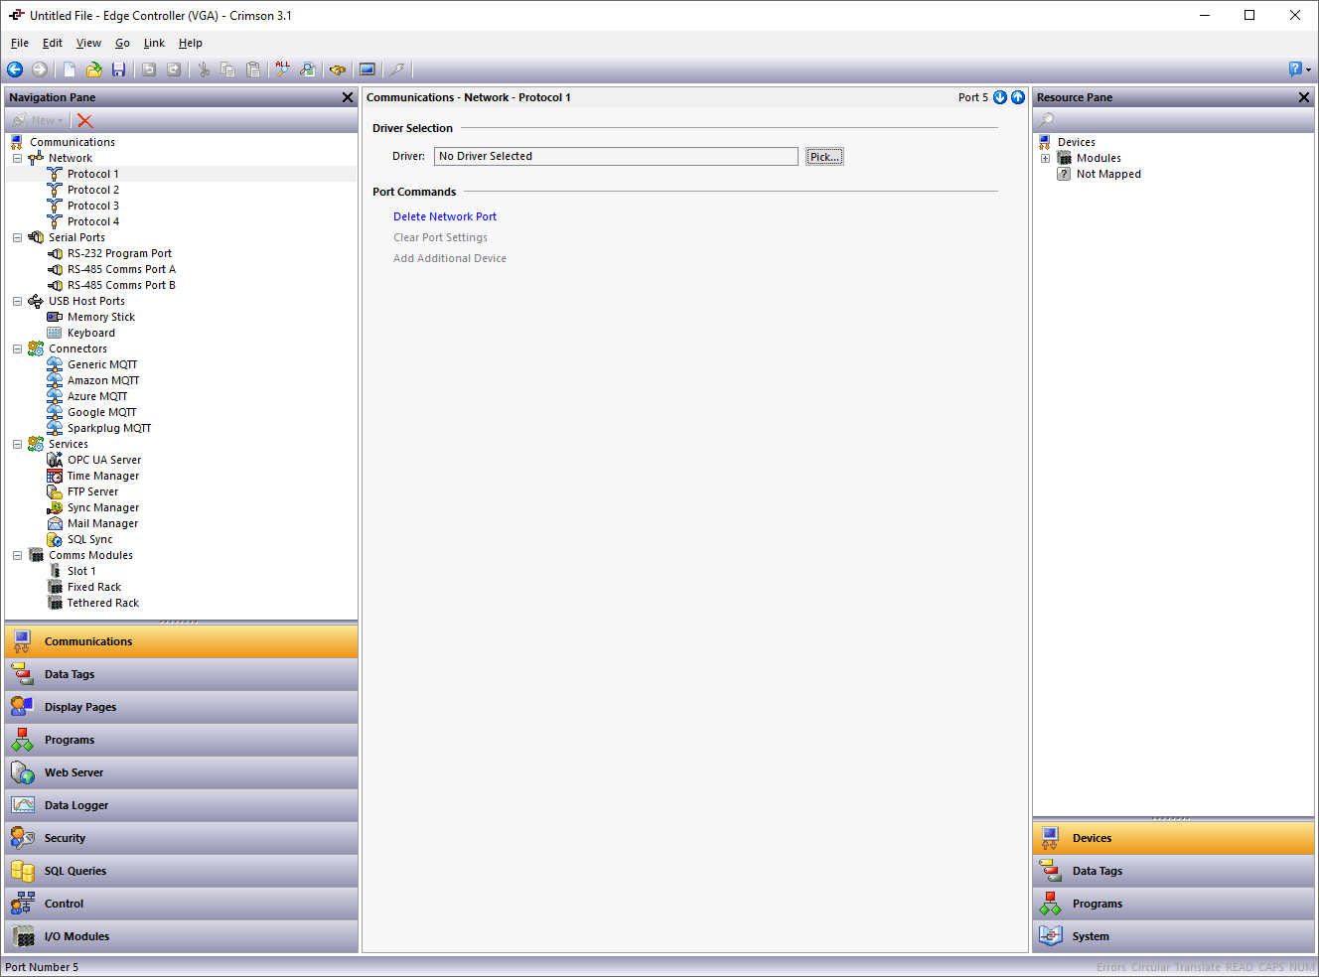Click the Find in page magnifier icon
Image resolution: width=1319 pixels, height=977 pixels.
[x=308, y=70]
